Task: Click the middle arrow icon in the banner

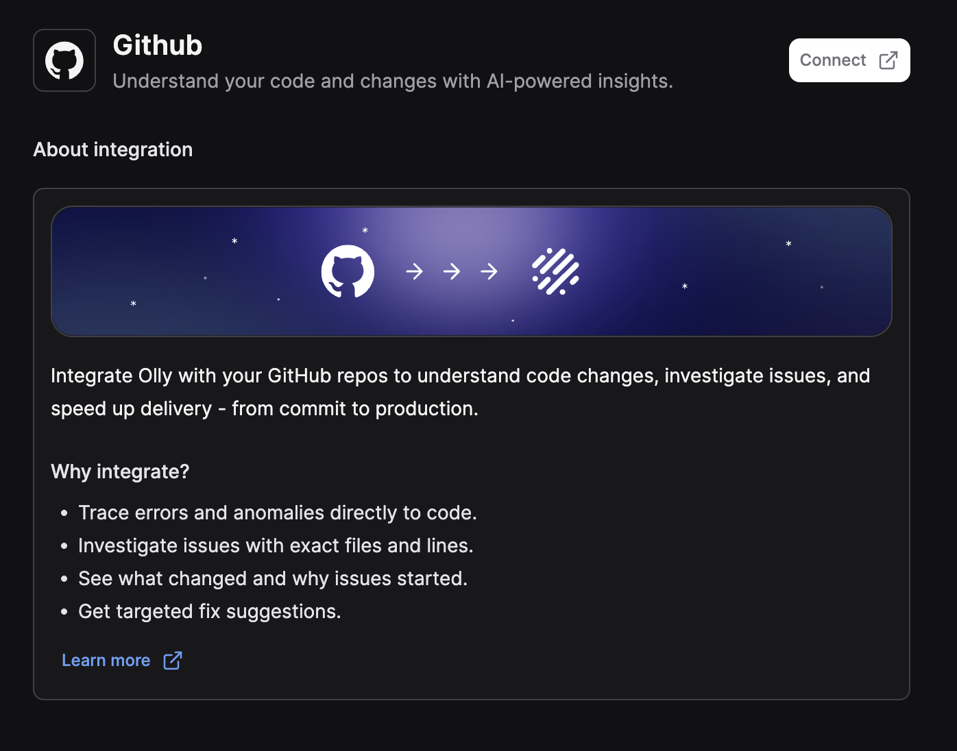Action: [x=452, y=271]
